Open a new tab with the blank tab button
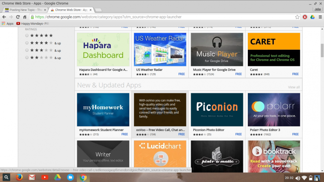Screen dimensions: 324x182 [x=98, y=10]
